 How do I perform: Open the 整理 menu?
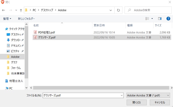coord(7,19)
